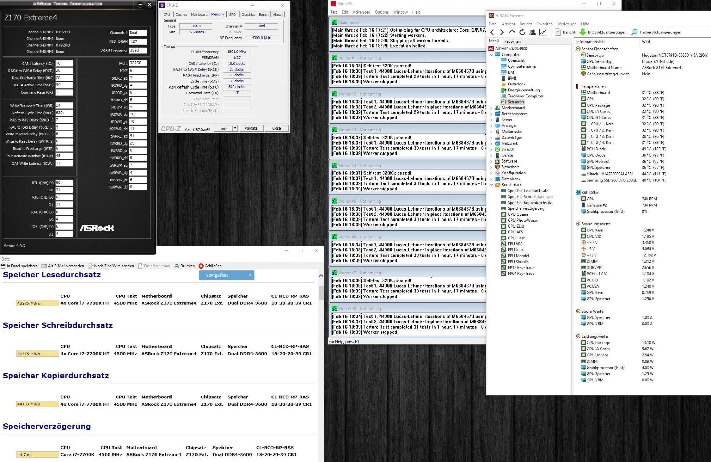Screen dimensions: 711x462
Task: Click the 44.7 ns latency result bar
Action: [37, 455]
